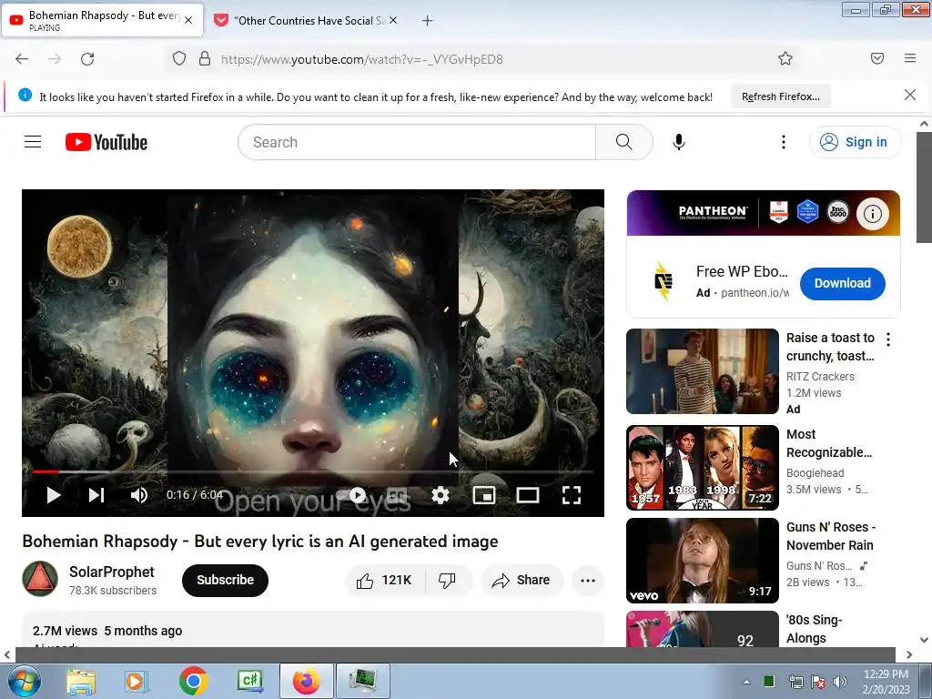
Task: Open tracking protection shield icon
Action: [179, 58]
